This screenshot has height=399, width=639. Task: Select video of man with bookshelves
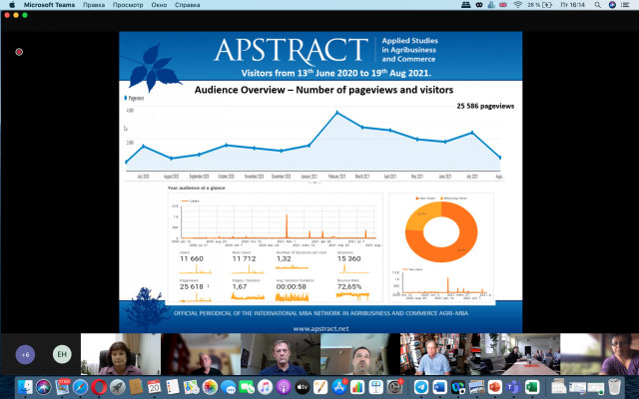pos(440,354)
